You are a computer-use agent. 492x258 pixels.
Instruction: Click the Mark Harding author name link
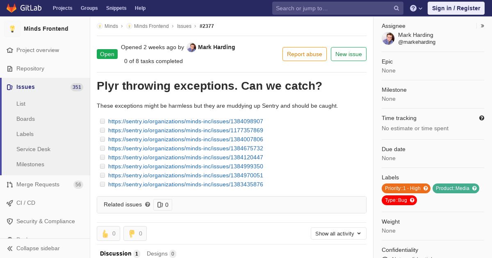[216, 47]
